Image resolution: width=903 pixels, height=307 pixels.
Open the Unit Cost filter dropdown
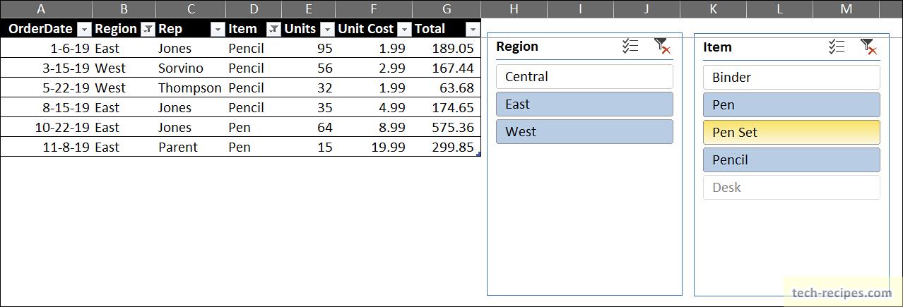(x=404, y=29)
